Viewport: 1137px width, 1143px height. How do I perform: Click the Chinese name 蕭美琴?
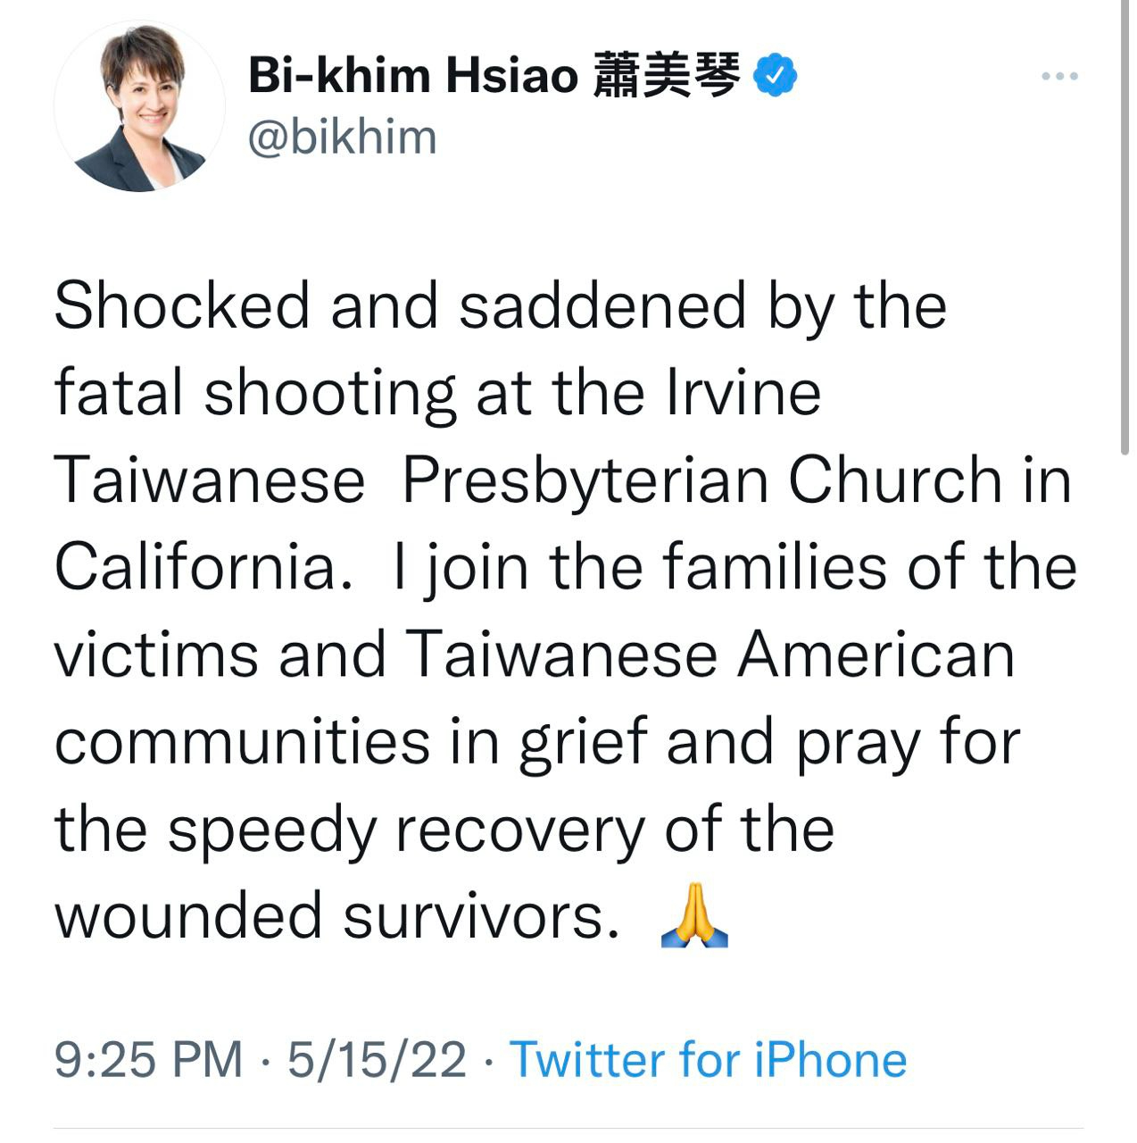666,75
